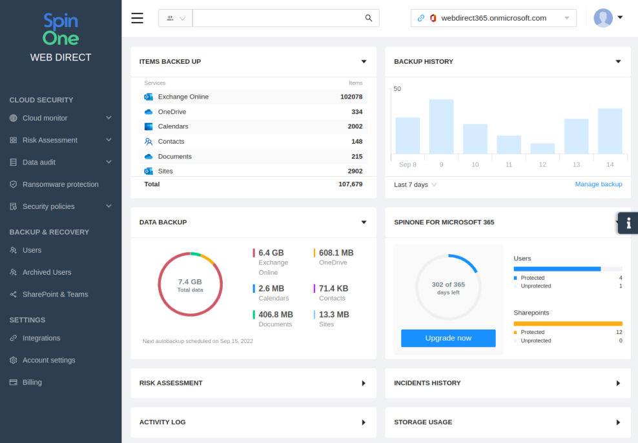Click the Sites service icon
Screen dimensions: 638x443
click(x=149, y=171)
